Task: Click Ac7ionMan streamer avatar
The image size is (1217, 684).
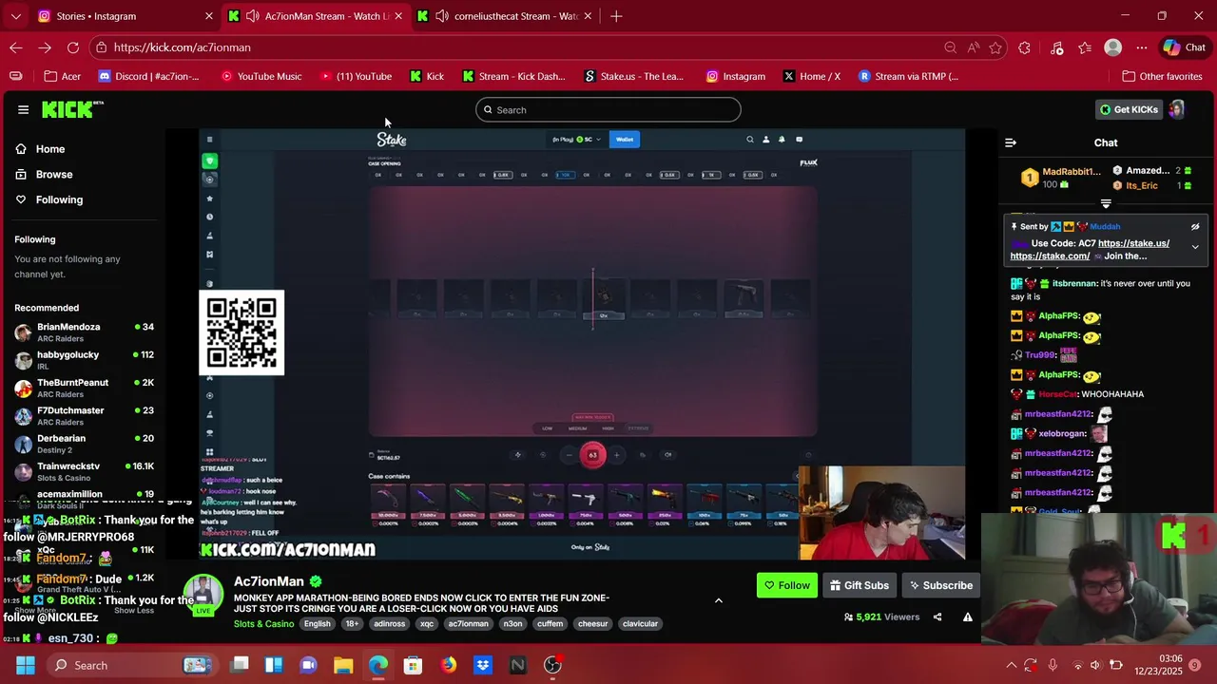Action: pyautogui.click(x=203, y=596)
